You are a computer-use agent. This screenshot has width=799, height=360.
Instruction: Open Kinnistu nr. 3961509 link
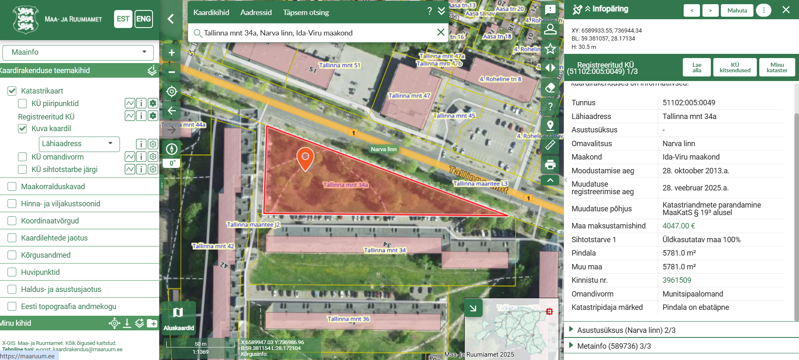(x=677, y=280)
